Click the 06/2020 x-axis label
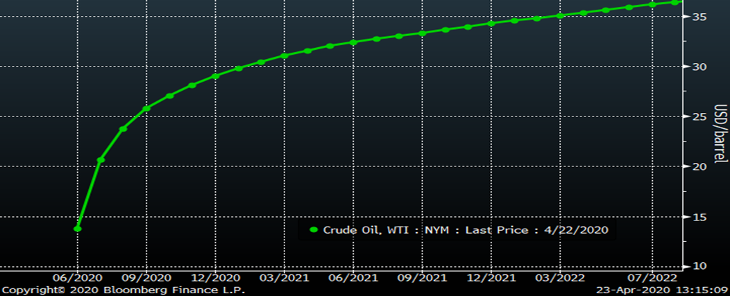Screen dimensions: 730x296 tap(78, 277)
